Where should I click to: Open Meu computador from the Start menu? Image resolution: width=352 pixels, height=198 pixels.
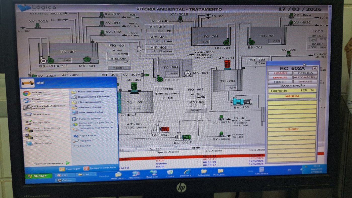(87, 112)
